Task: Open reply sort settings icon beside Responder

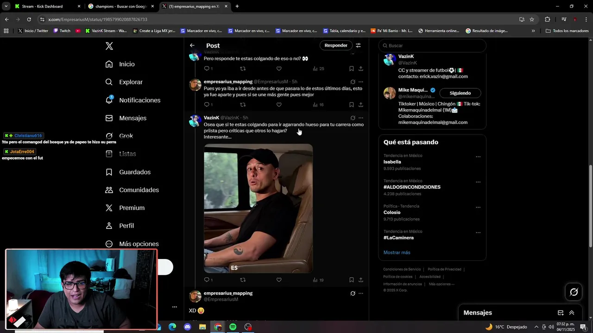Action: click(358, 45)
